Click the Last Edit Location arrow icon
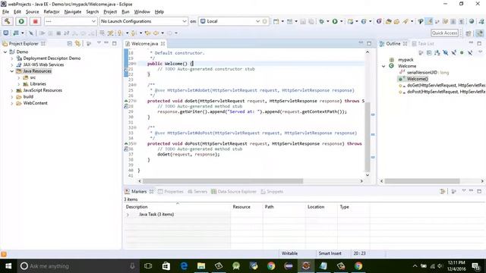The height and width of the screenshot is (273, 486). (147, 33)
